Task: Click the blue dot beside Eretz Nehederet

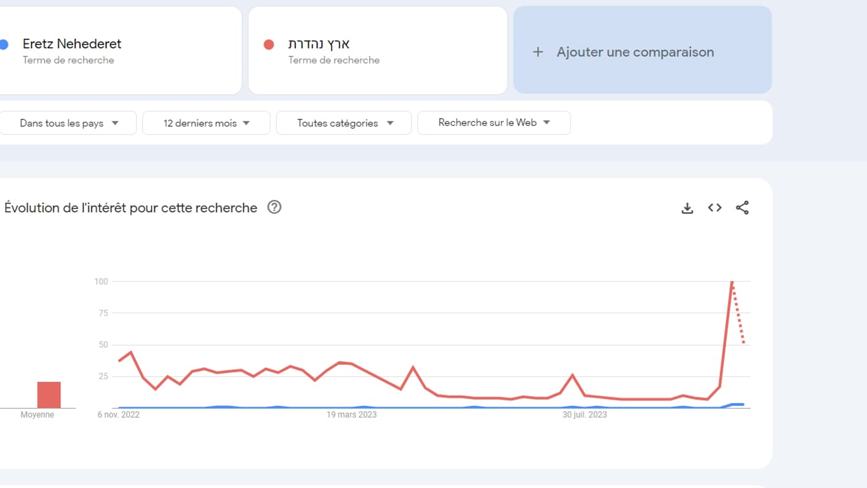Action: coord(4,44)
